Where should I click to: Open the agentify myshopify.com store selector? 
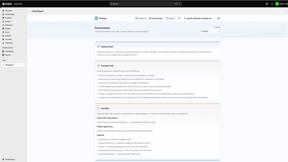point(199,18)
